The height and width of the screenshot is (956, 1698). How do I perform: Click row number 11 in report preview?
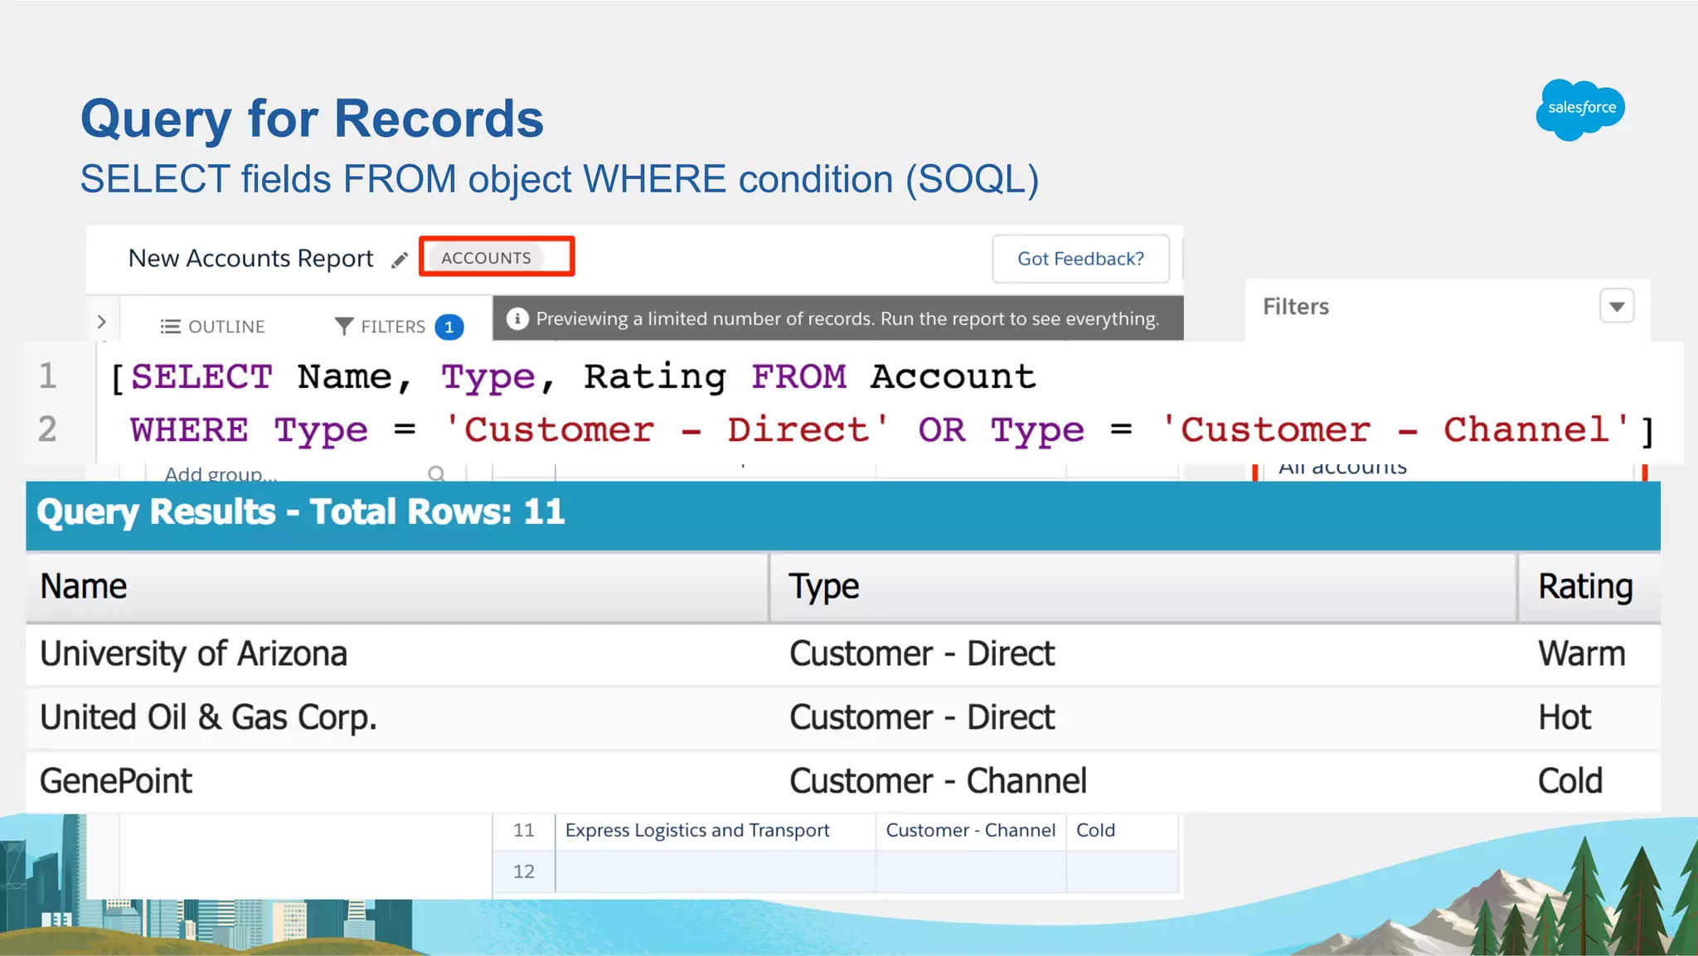523,831
